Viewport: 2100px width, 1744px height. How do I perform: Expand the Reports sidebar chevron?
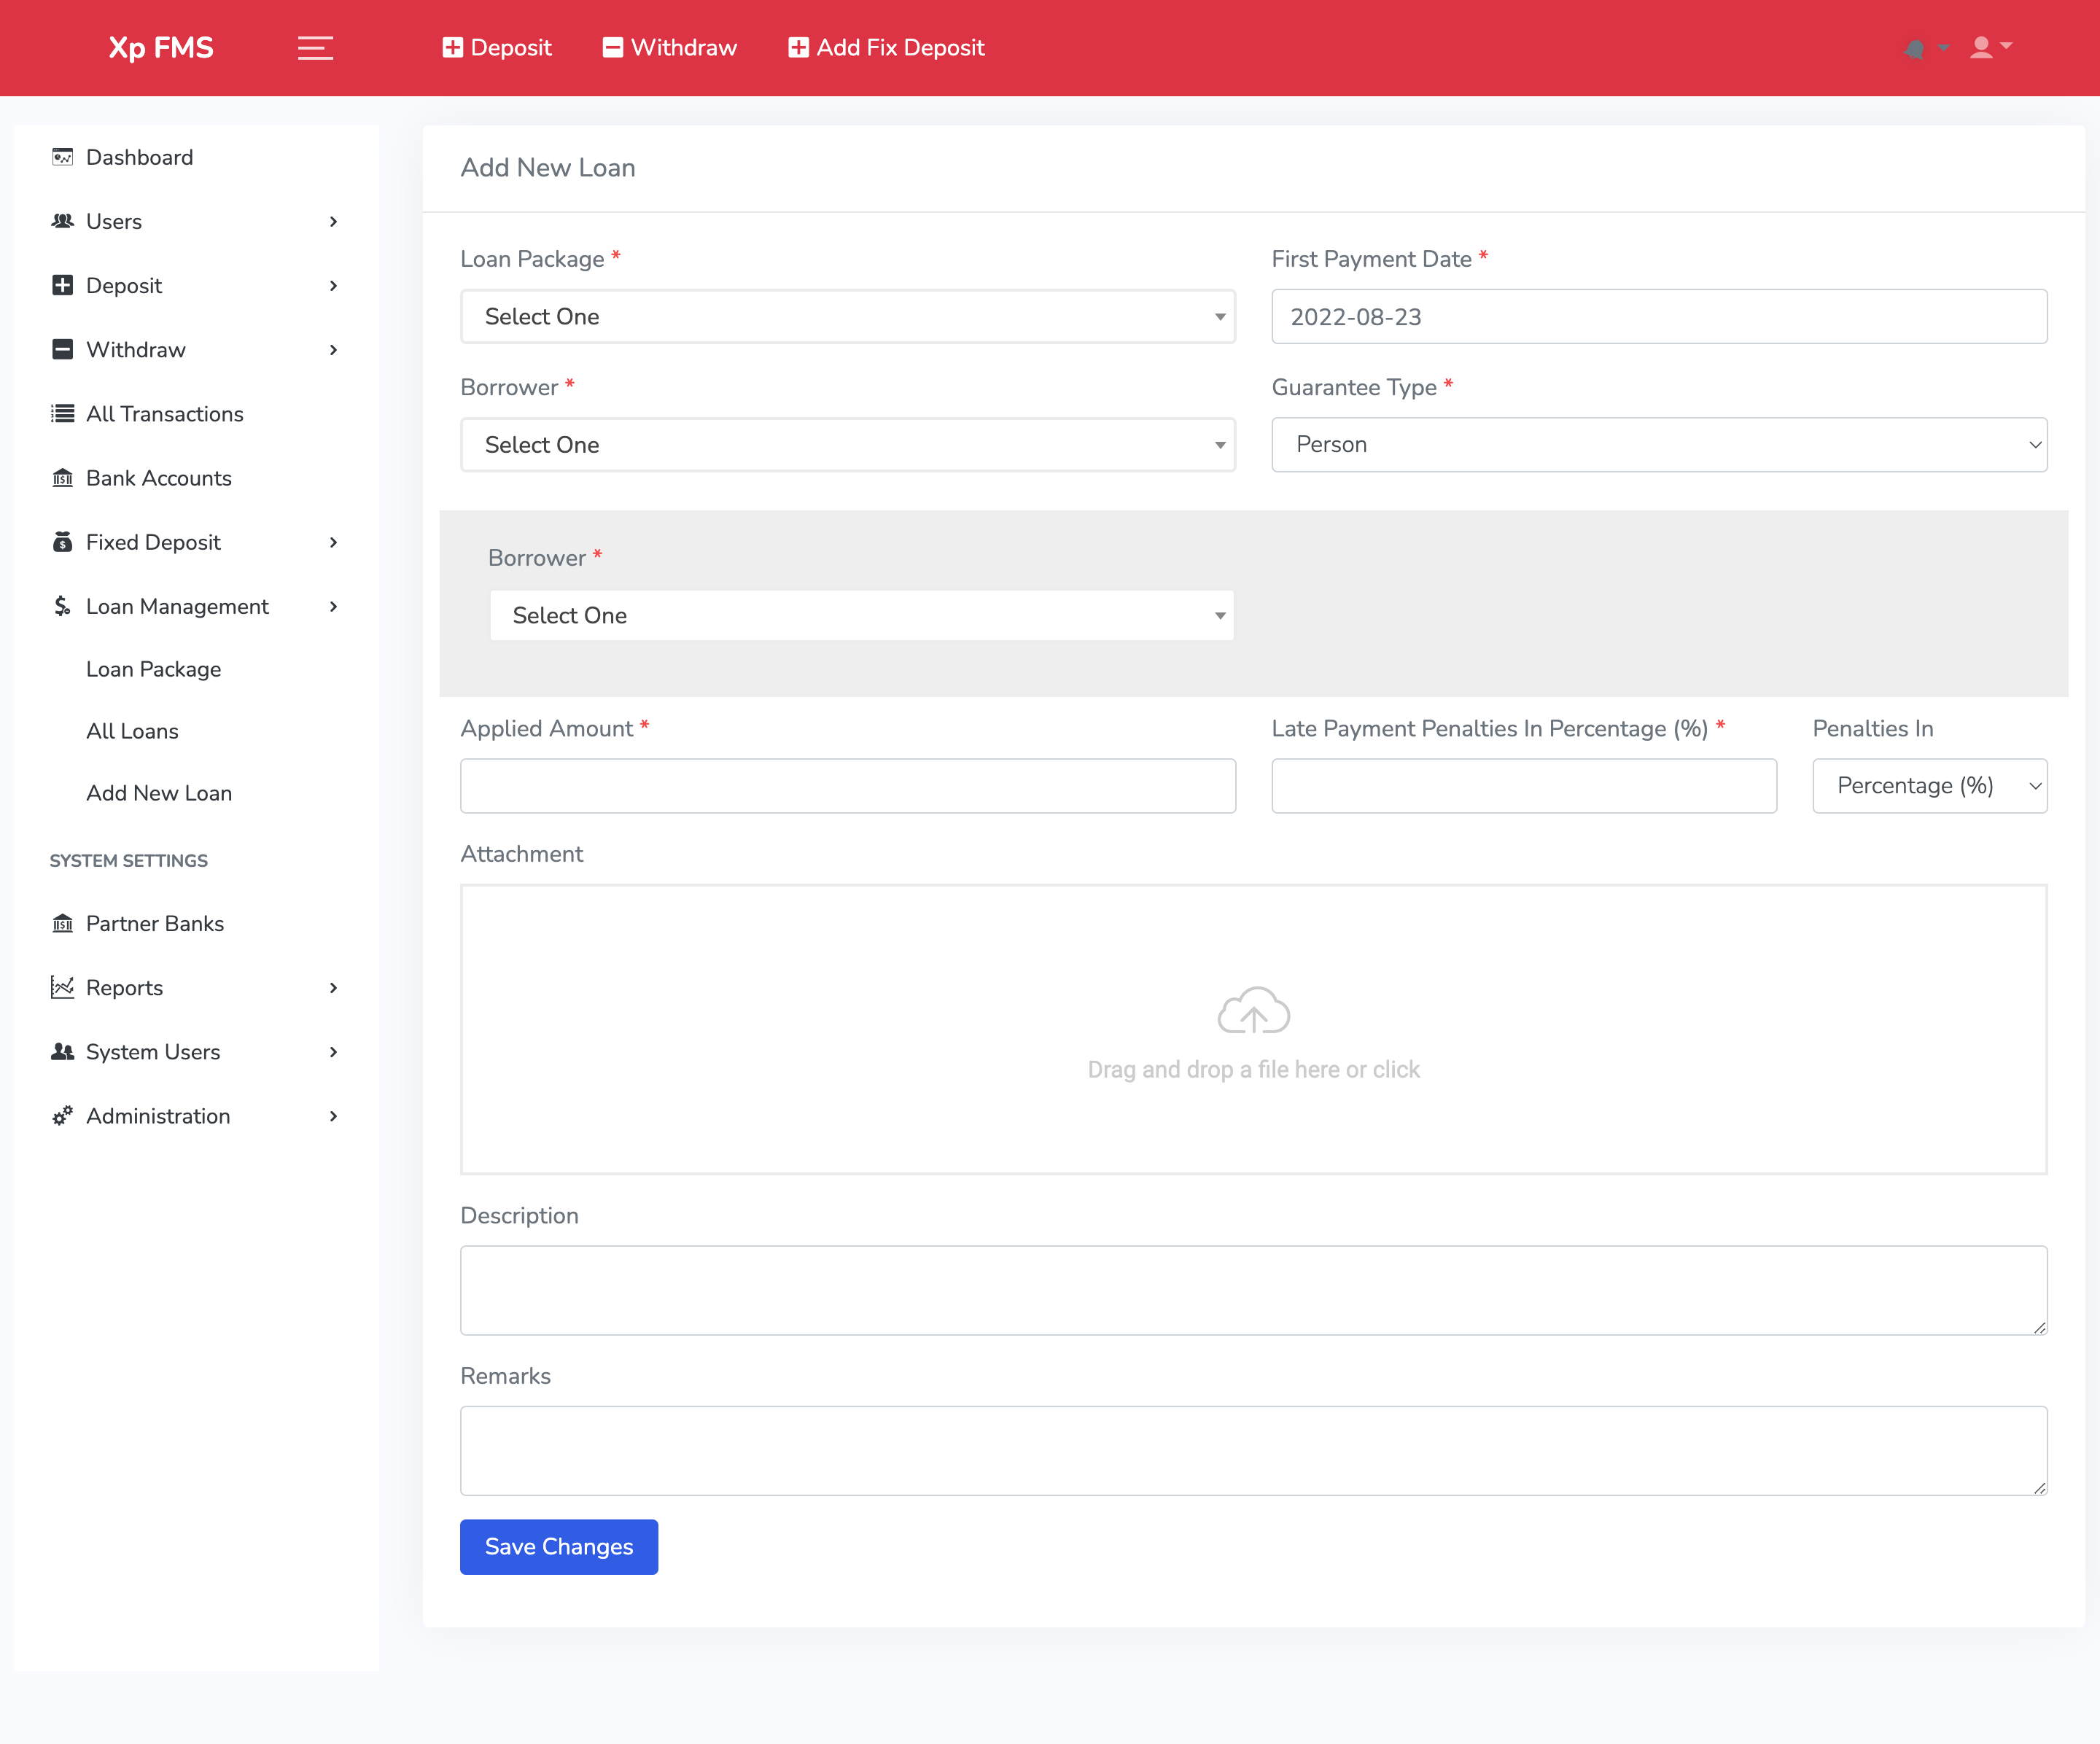click(x=333, y=988)
